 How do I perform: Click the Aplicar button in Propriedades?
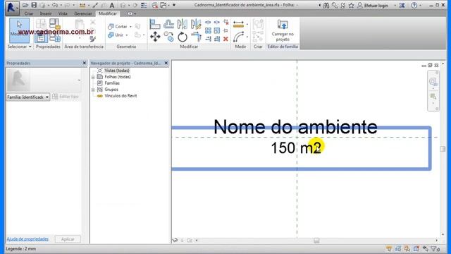(x=68, y=239)
